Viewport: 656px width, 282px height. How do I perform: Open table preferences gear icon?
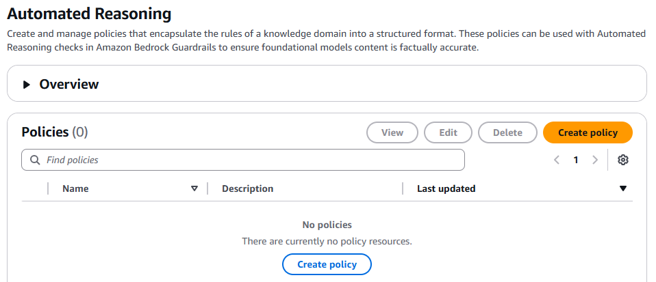[x=623, y=160]
